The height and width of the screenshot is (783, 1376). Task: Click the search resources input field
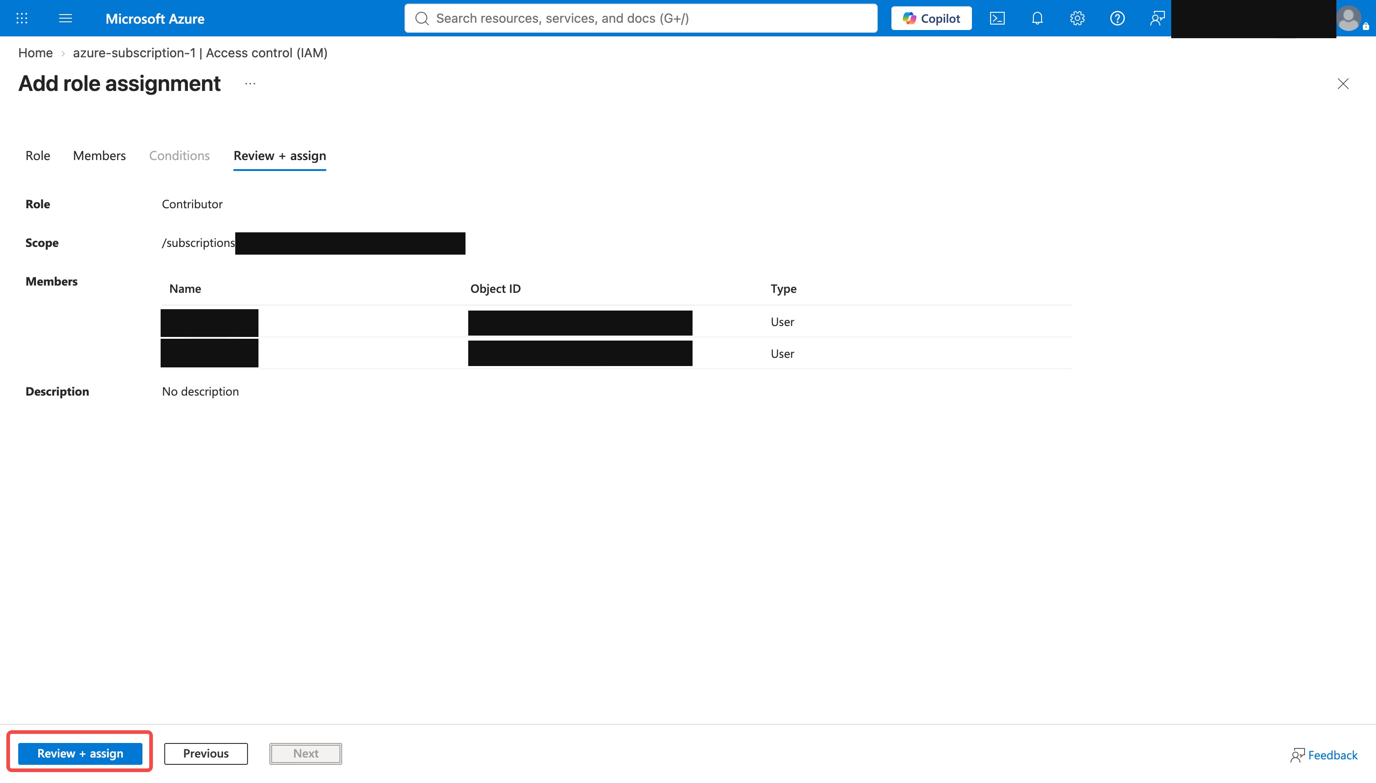coord(640,18)
